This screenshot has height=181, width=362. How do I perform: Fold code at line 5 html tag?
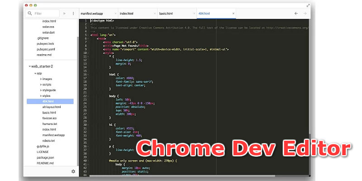[x=88, y=35]
